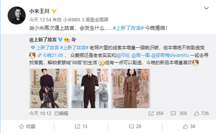Open 小米王川 profile avatar
This screenshot has width=216, height=133.
(17, 15)
